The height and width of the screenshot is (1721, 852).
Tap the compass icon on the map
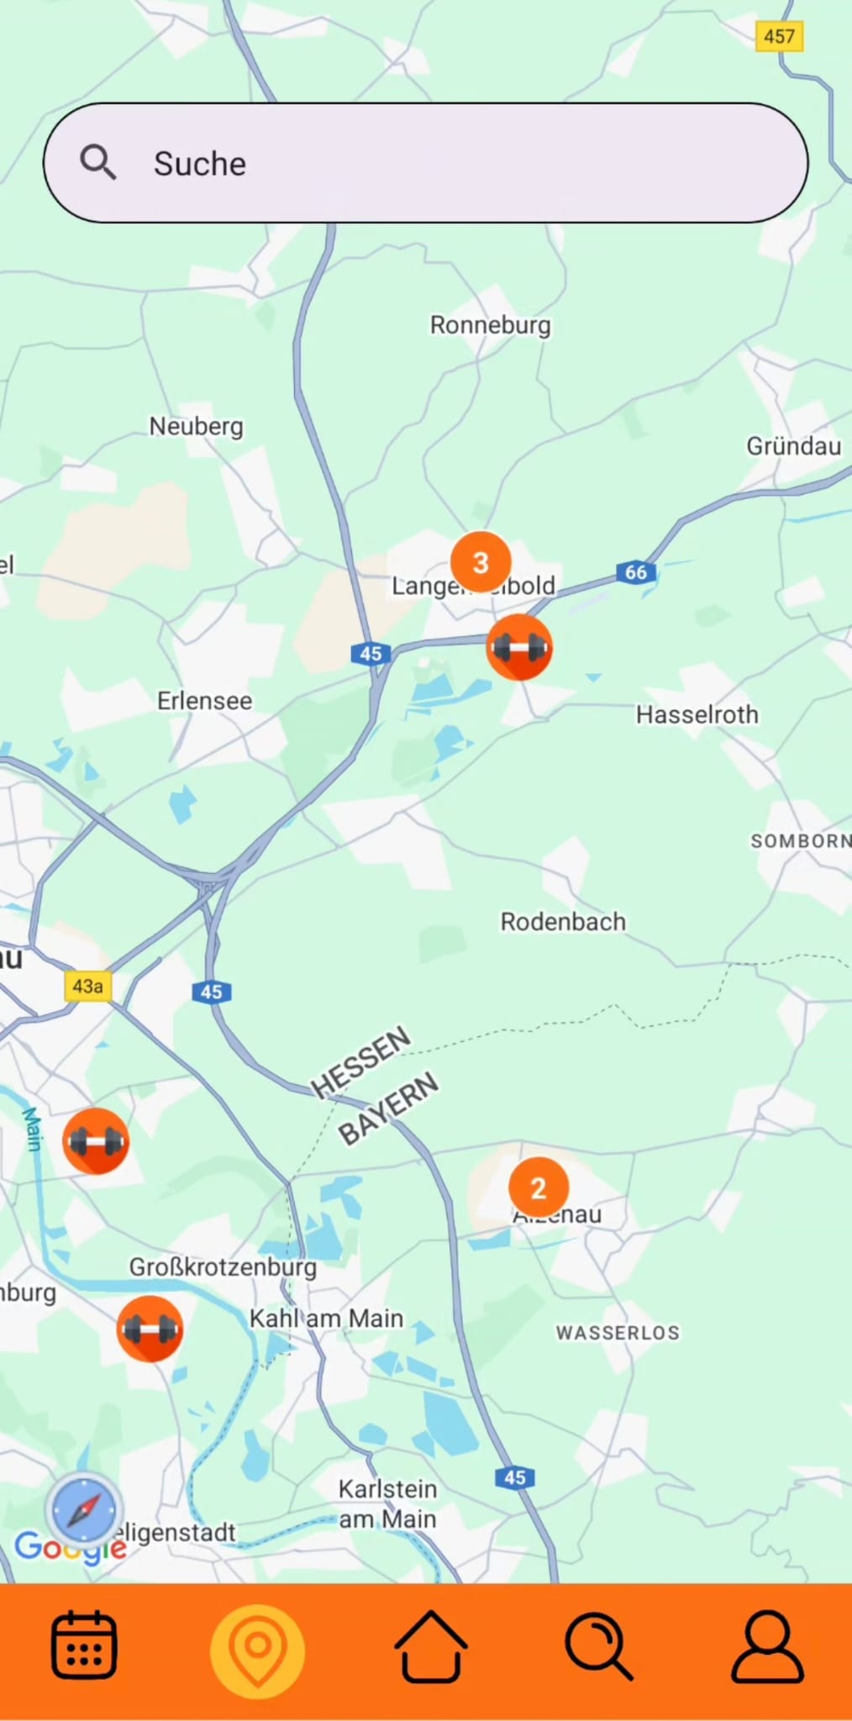(84, 1510)
